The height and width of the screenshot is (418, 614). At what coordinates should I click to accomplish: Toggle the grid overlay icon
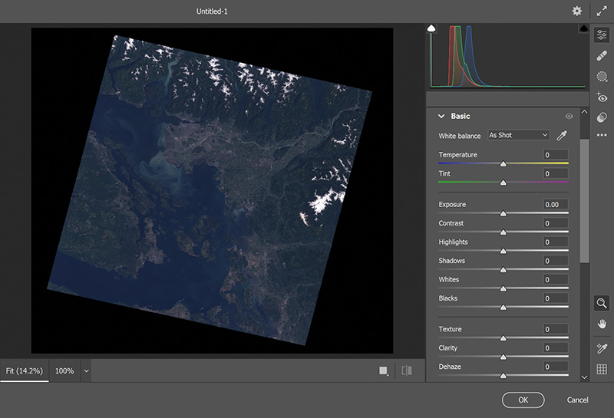[x=602, y=370]
